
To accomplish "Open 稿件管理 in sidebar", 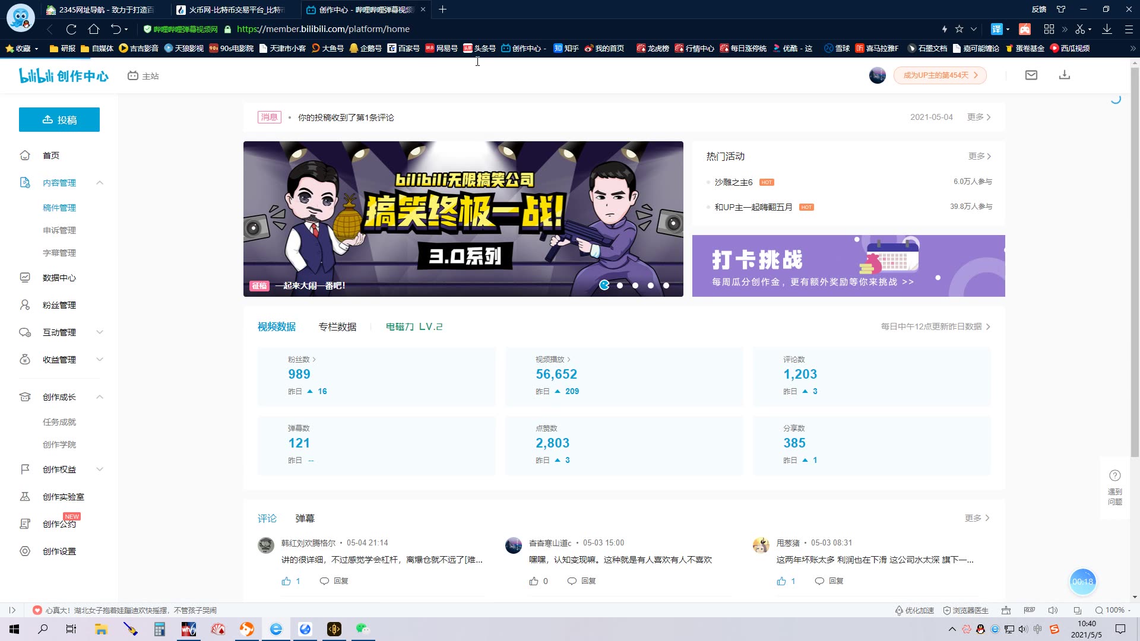I will [x=59, y=208].
